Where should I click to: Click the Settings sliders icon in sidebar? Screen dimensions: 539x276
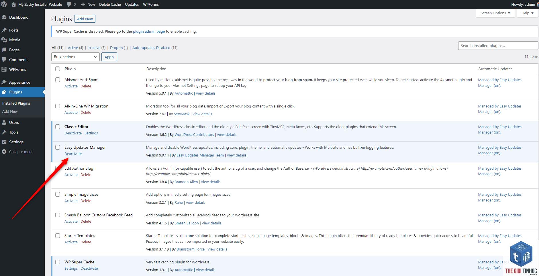tap(4, 142)
